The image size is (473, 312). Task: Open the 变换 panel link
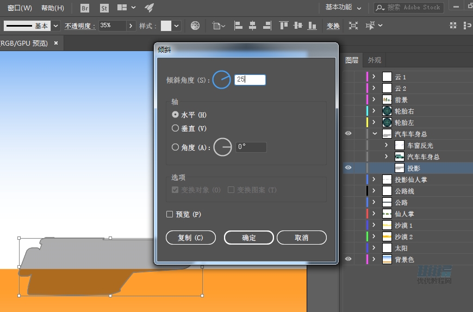(x=333, y=26)
